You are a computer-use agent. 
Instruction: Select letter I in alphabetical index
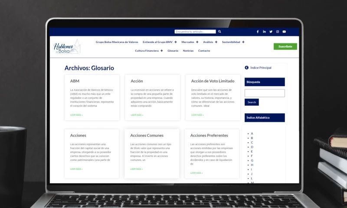click(x=251, y=169)
